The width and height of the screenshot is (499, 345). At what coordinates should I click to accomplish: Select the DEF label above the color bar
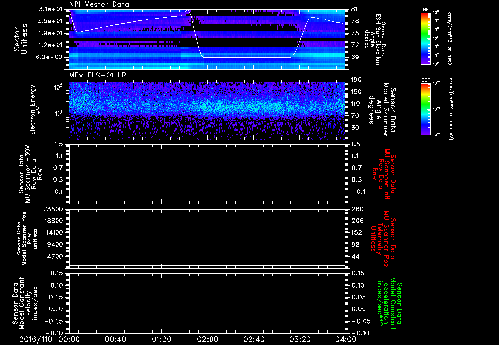click(x=425, y=80)
